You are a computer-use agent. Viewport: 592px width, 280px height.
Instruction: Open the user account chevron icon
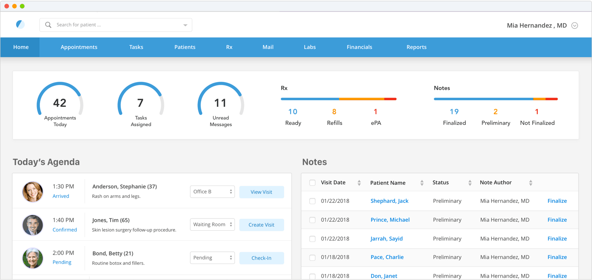pos(575,25)
